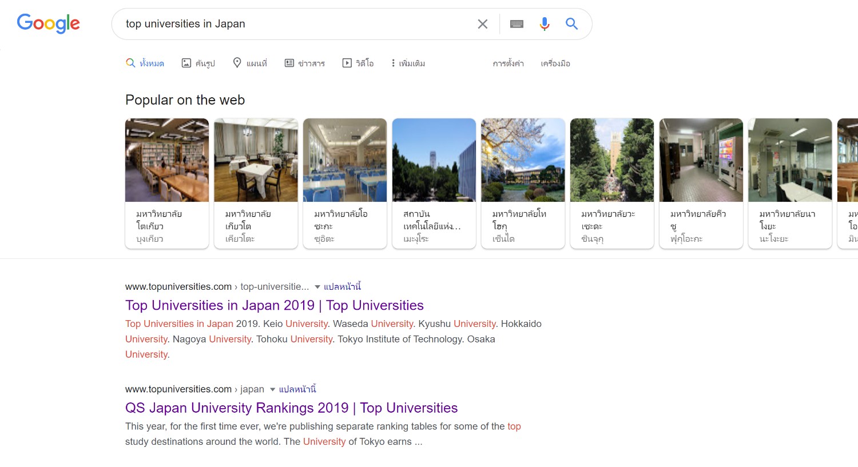
Task: Open การตั้งค่า (Settings) menu
Action: click(x=509, y=63)
